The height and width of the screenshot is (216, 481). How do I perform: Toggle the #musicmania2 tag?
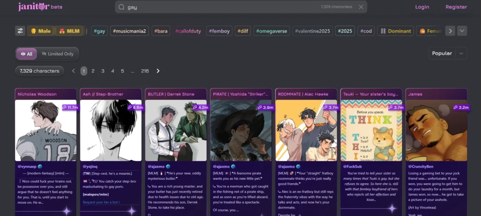(130, 31)
